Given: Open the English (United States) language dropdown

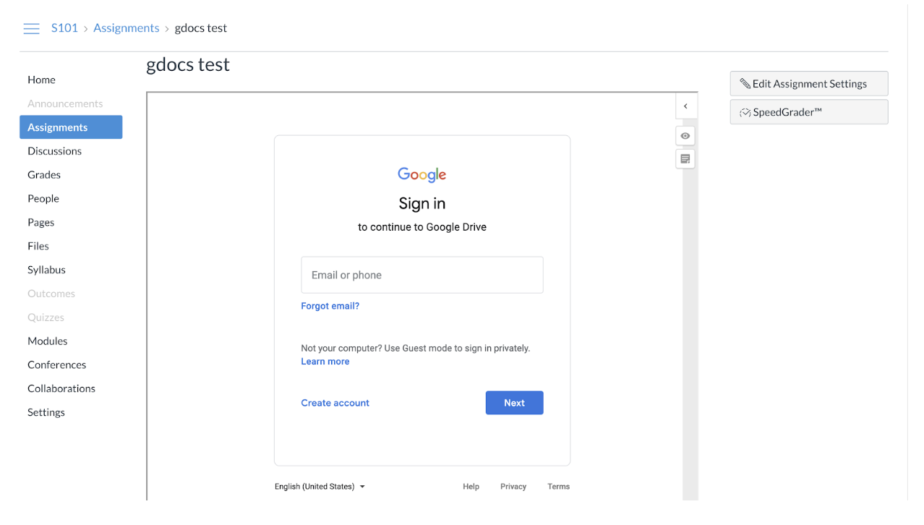Looking at the screenshot, I should 320,487.
